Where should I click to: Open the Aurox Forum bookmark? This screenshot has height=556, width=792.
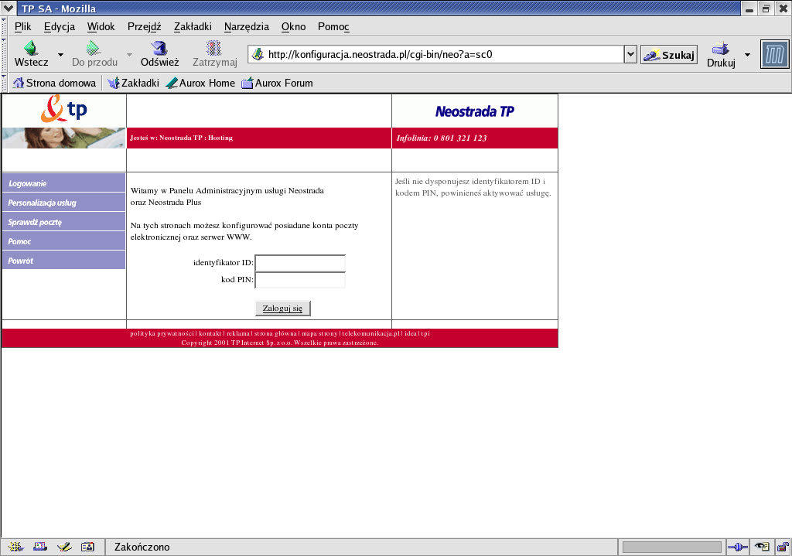click(x=278, y=83)
